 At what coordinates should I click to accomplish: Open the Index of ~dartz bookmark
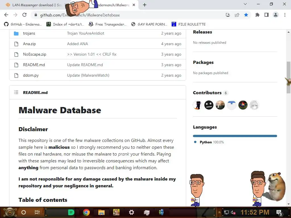point(65,24)
